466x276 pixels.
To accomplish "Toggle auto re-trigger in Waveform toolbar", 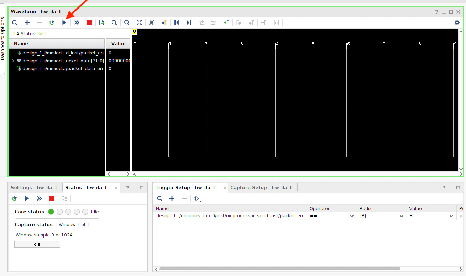I will click(52, 22).
